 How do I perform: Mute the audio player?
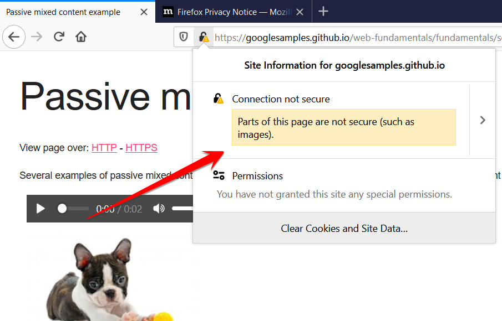159,209
